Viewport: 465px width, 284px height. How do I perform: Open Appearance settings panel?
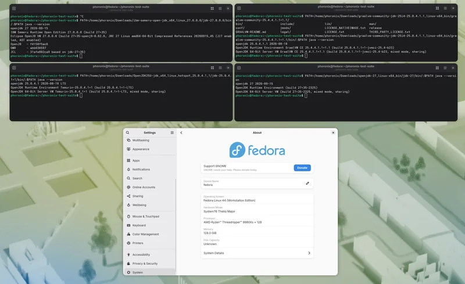[150, 149]
